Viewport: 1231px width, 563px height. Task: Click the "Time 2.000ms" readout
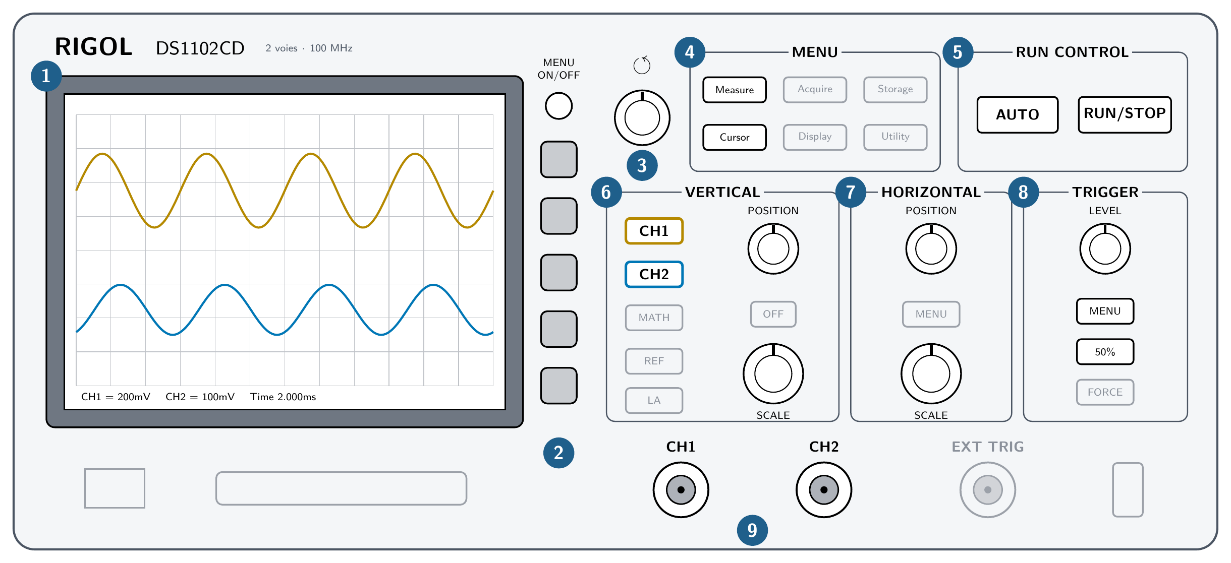tap(283, 397)
